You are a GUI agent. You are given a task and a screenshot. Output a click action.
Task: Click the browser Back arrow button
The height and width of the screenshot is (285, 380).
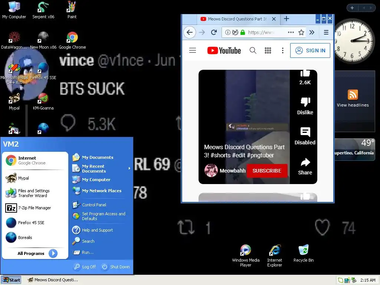pyautogui.click(x=190, y=32)
